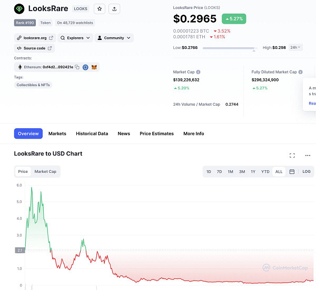Click the 0.2744 volume ratio value
The height and width of the screenshot is (290, 316).
[232, 105]
